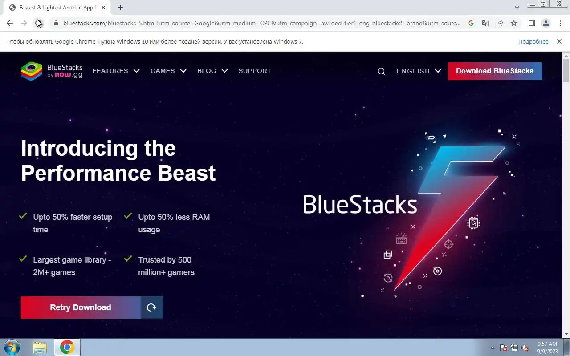This screenshot has height=356, width=570.
Task: Click network tray icon
Action: click(514, 348)
